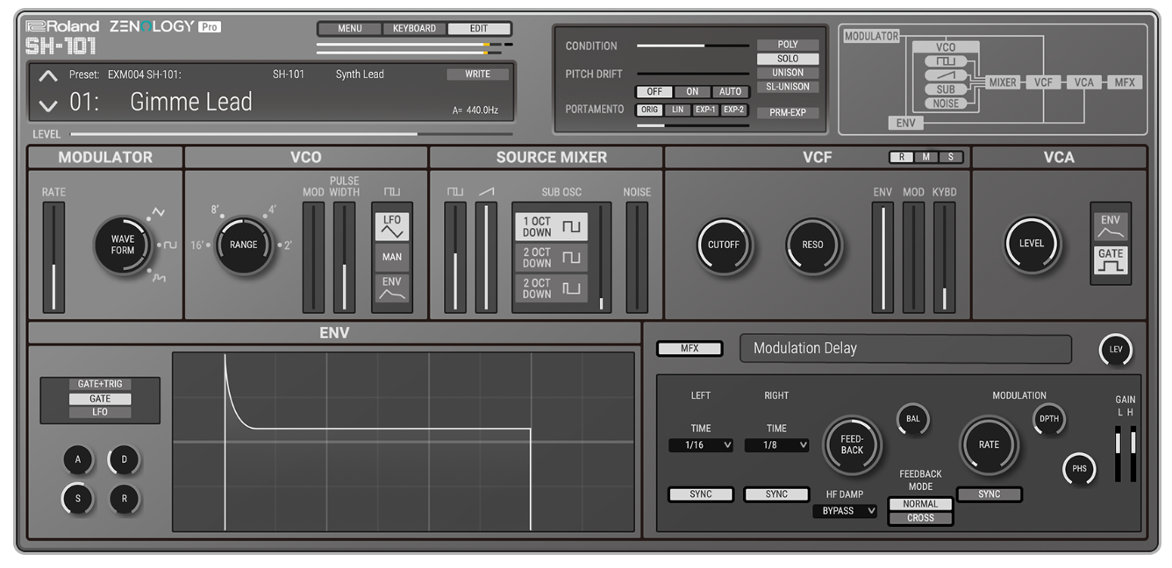Click the VCF block in the signal flow diagram
The height and width of the screenshot is (568, 1172).
1043,82
